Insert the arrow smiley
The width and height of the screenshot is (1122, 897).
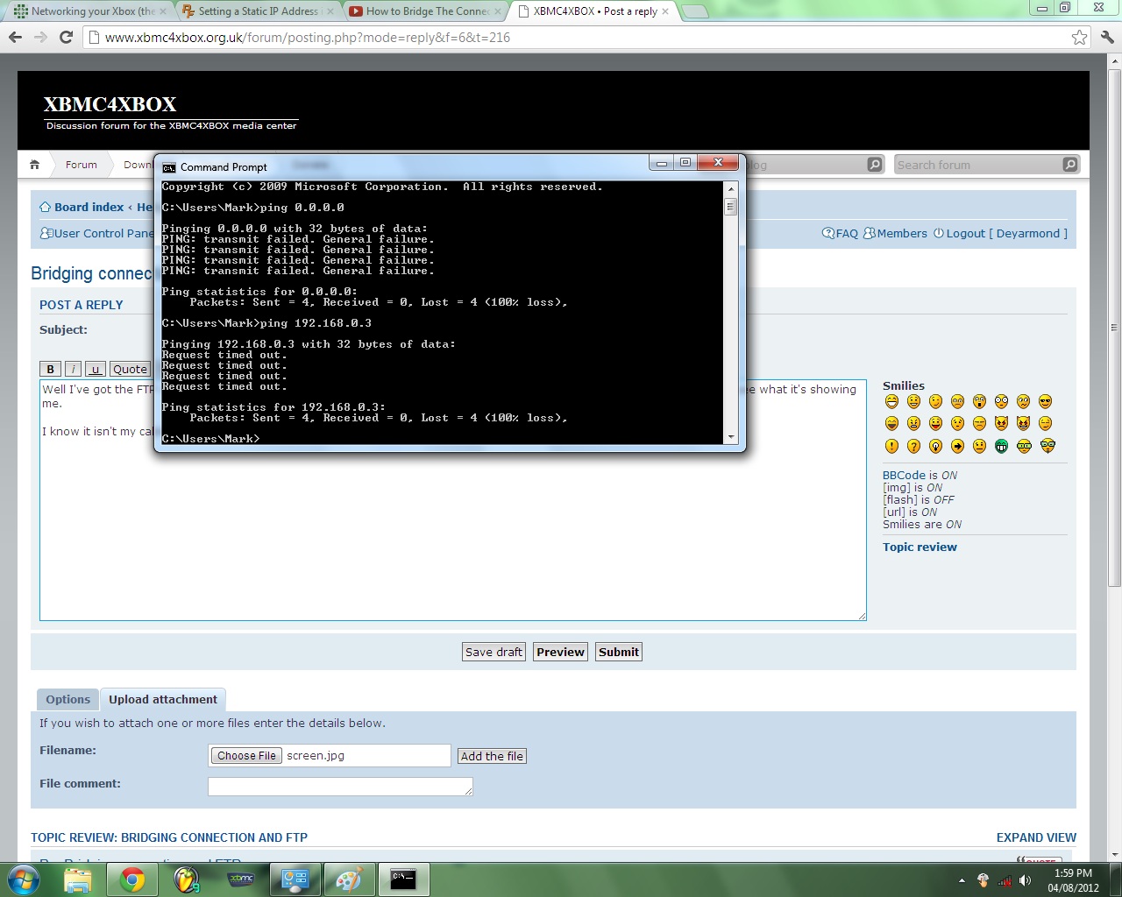(x=957, y=446)
